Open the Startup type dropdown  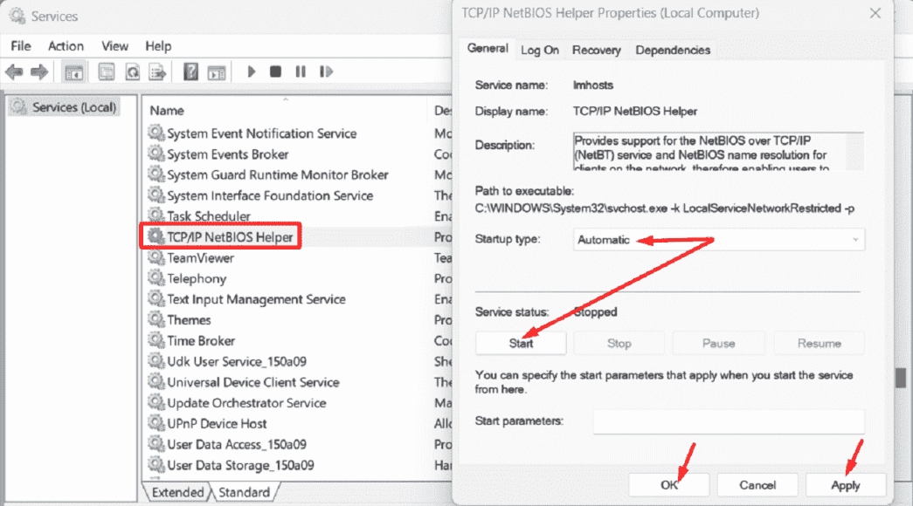pyautogui.click(x=719, y=240)
